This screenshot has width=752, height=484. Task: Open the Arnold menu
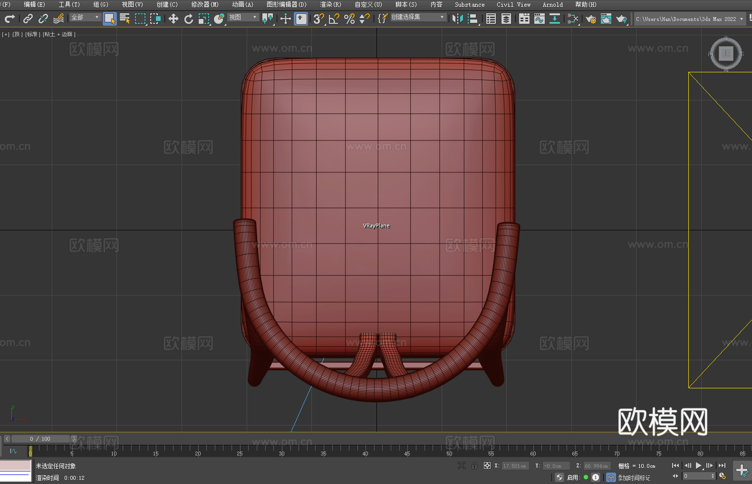tap(552, 4)
